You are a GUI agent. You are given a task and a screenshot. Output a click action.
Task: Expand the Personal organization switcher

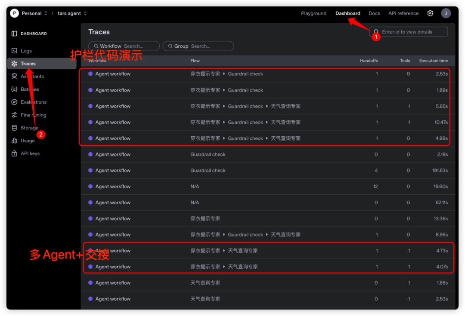coord(46,13)
